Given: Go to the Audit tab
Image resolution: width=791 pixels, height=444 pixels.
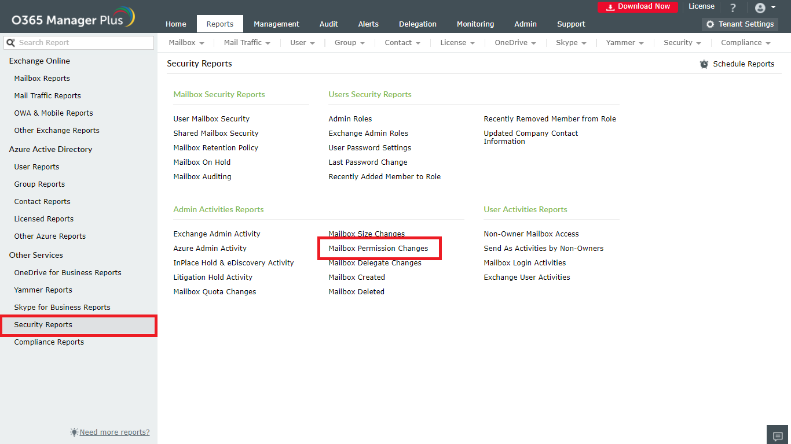Looking at the screenshot, I should [x=329, y=24].
